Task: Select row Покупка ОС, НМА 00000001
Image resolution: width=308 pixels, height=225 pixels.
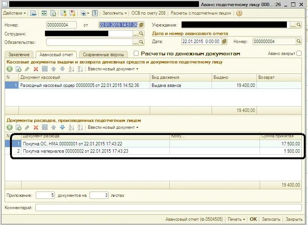Action: pyautogui.click(x=153, y=144)
